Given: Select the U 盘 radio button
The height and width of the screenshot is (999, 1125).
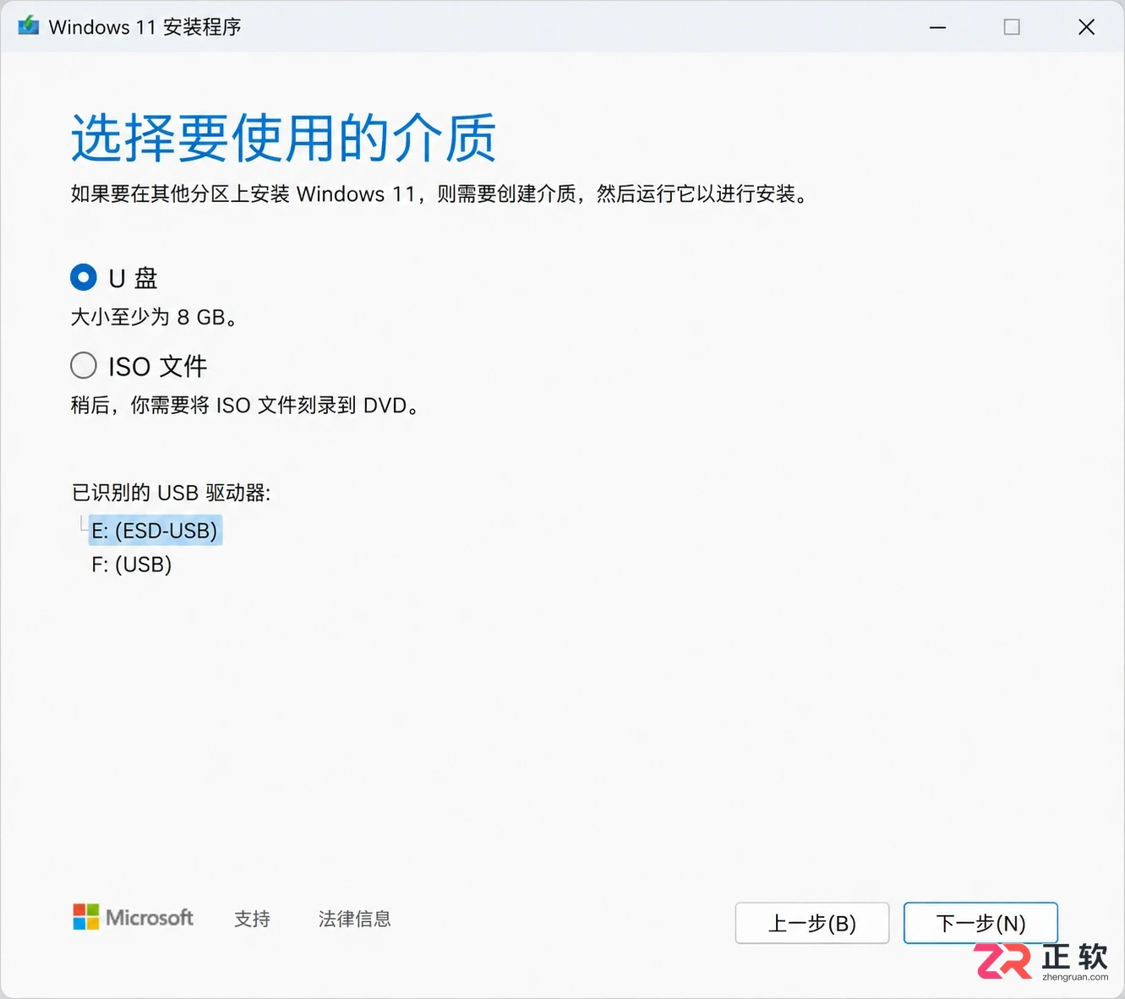Looking at the screenshot, I should pyautogui.click(x=84, y=277).
